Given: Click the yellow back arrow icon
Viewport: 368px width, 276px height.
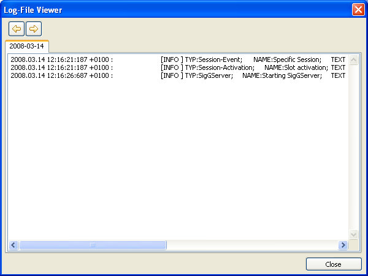Looking at the screenshot, I should point(17,29).
